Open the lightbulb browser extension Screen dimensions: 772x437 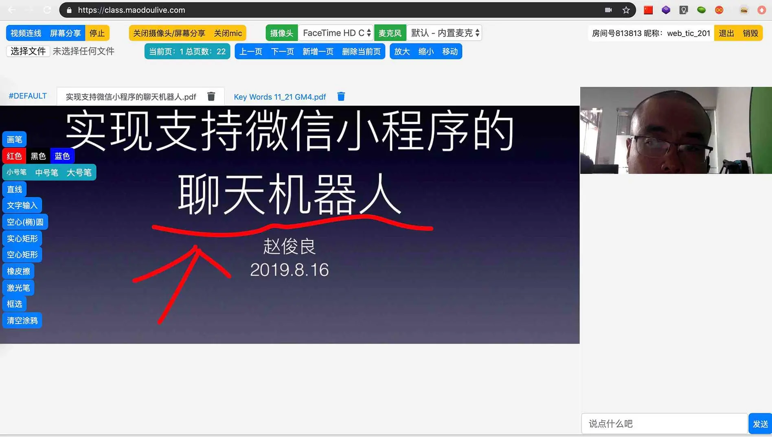[684, 10]
